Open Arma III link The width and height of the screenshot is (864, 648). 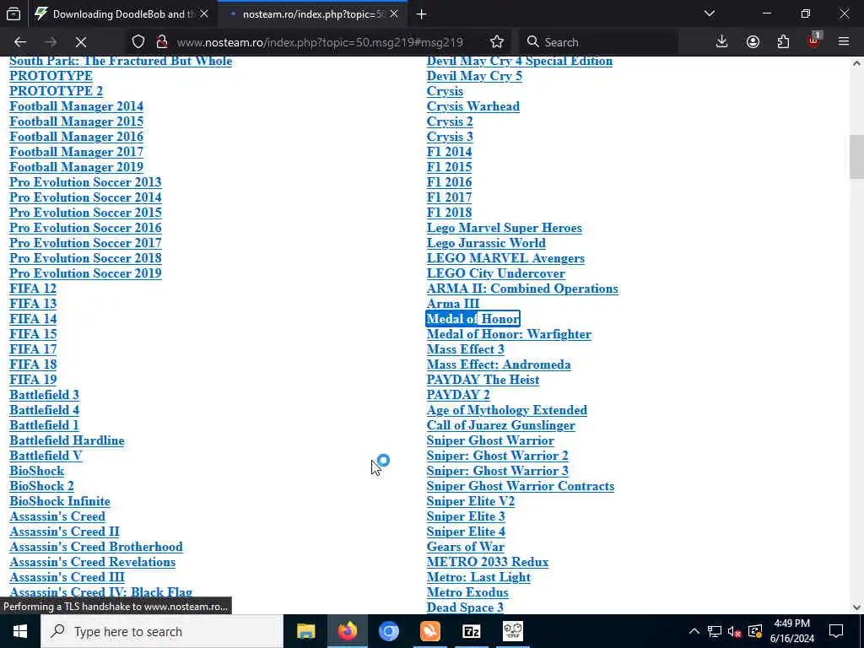(453, 304)
